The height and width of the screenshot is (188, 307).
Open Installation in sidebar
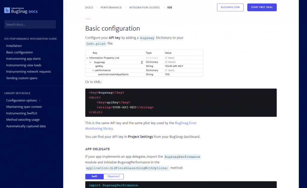14,46
